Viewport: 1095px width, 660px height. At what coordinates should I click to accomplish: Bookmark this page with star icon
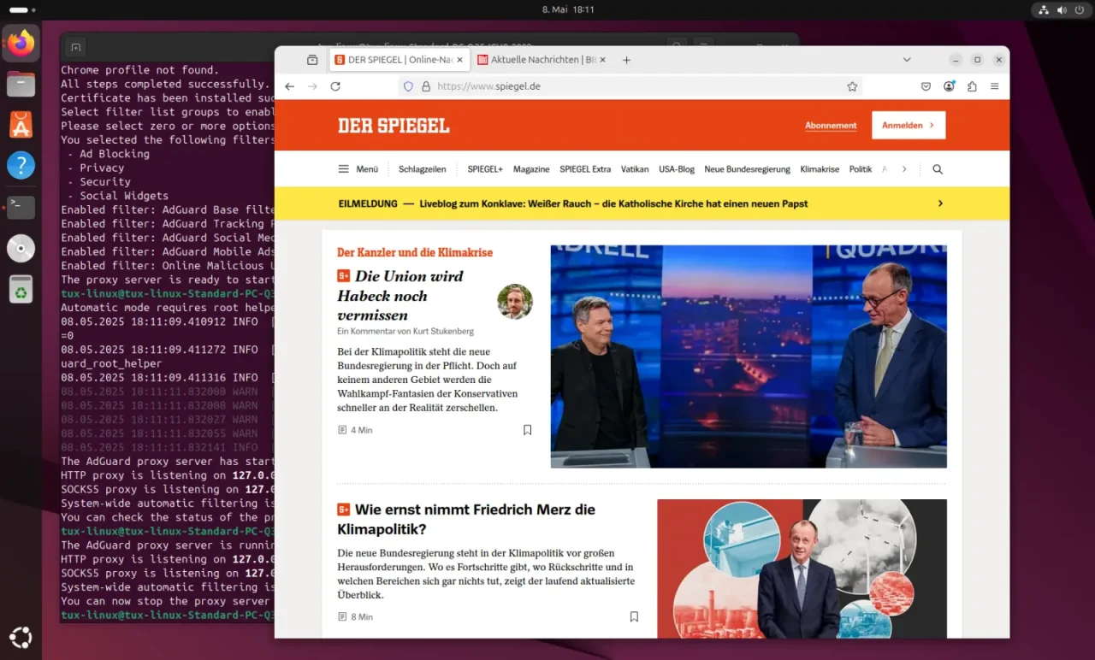point(852,86)
